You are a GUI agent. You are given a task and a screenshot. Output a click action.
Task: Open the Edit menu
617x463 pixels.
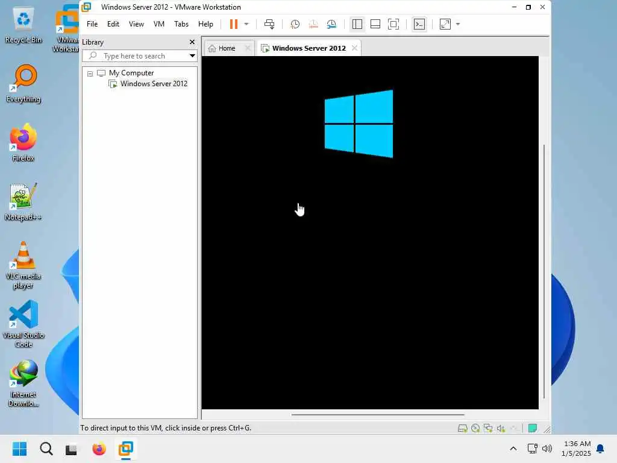113,24
